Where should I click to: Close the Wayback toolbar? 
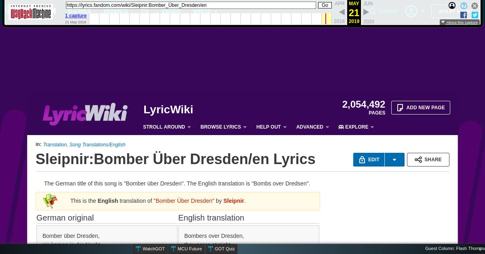475,6
